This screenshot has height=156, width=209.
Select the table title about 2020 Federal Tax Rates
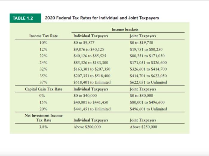pyautogui.click(x=102, y=18)
